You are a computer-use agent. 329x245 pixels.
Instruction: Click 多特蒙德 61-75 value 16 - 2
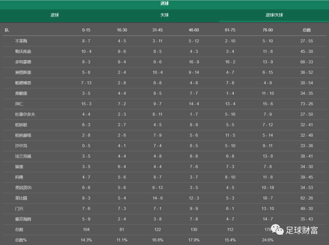click(x=230, y=62)
